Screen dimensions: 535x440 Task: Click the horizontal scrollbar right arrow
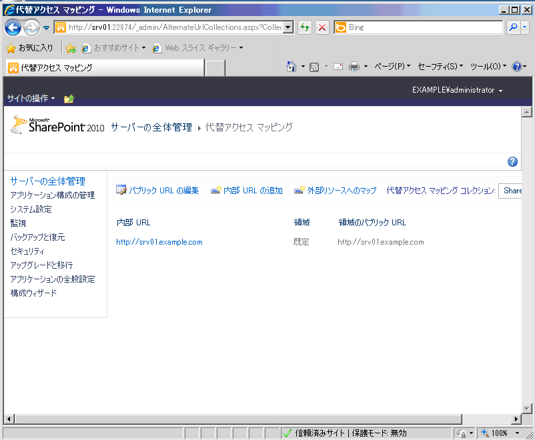tap(516, 419)
